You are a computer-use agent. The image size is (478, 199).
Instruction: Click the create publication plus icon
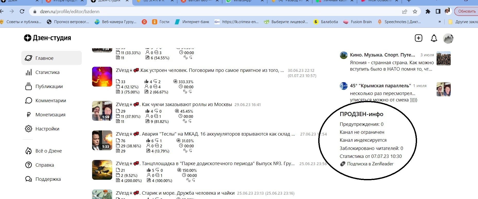419,38
